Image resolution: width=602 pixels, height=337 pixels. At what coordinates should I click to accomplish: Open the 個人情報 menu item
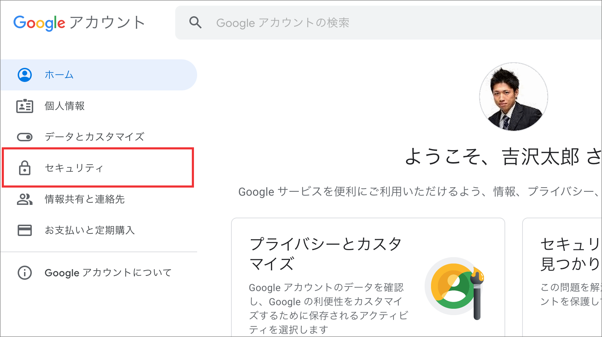pos(99,106)
